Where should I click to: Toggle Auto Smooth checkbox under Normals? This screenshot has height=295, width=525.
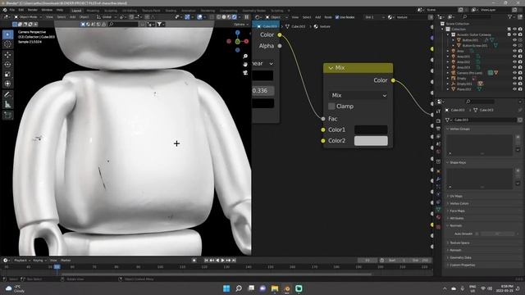point(477,234)
